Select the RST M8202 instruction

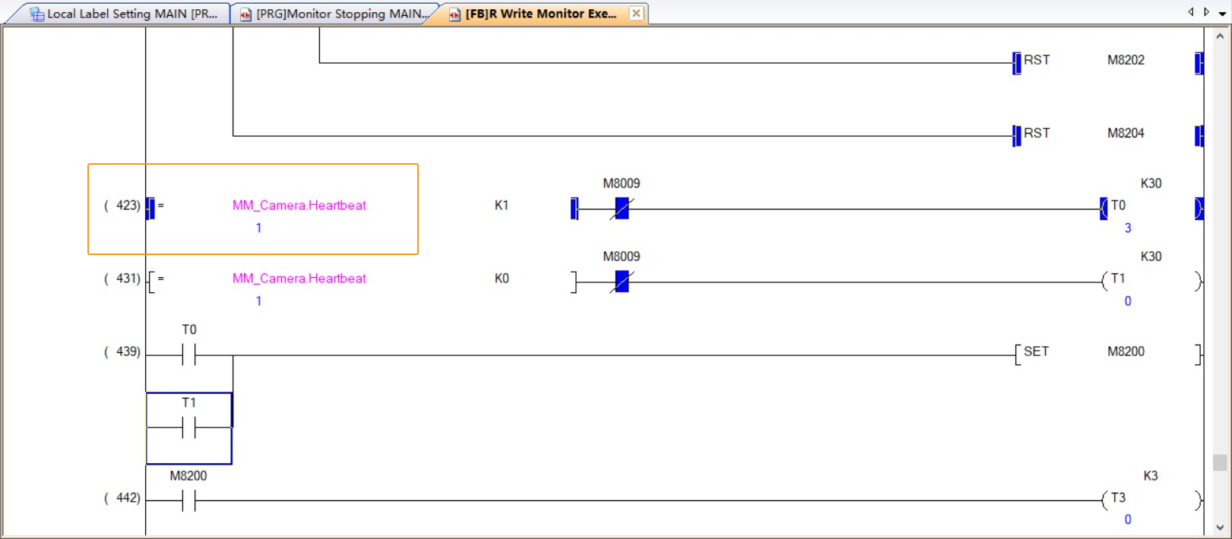click(x=1107, y=62)
